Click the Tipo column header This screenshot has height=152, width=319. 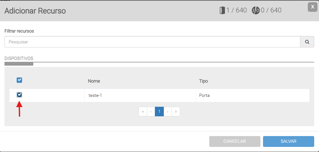(203, 81)
